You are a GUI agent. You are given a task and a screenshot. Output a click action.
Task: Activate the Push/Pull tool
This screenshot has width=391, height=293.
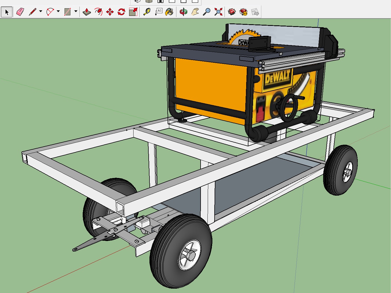(x=87, y=12)
